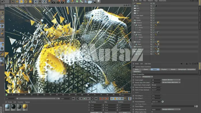This screenshot has height=113, width=201.
Task: Click Render View clapperboard icon
Action: (x=54, y=1)
